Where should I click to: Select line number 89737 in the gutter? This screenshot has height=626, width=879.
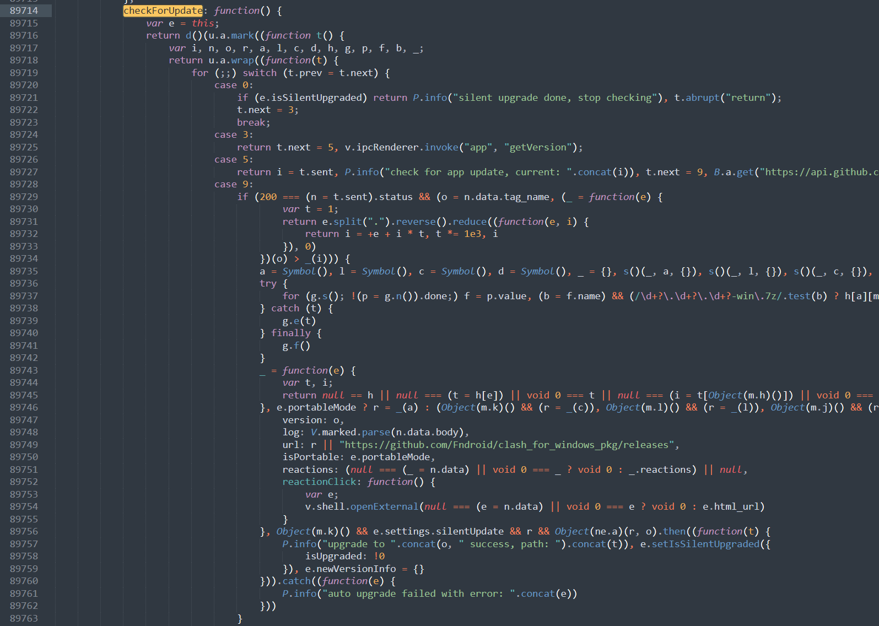(x=24, y=296)
